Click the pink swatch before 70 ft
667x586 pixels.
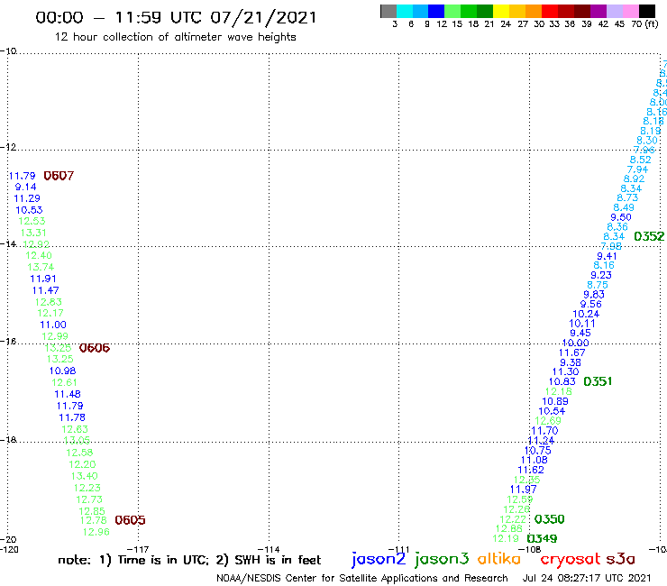click(x=631, y=11)
